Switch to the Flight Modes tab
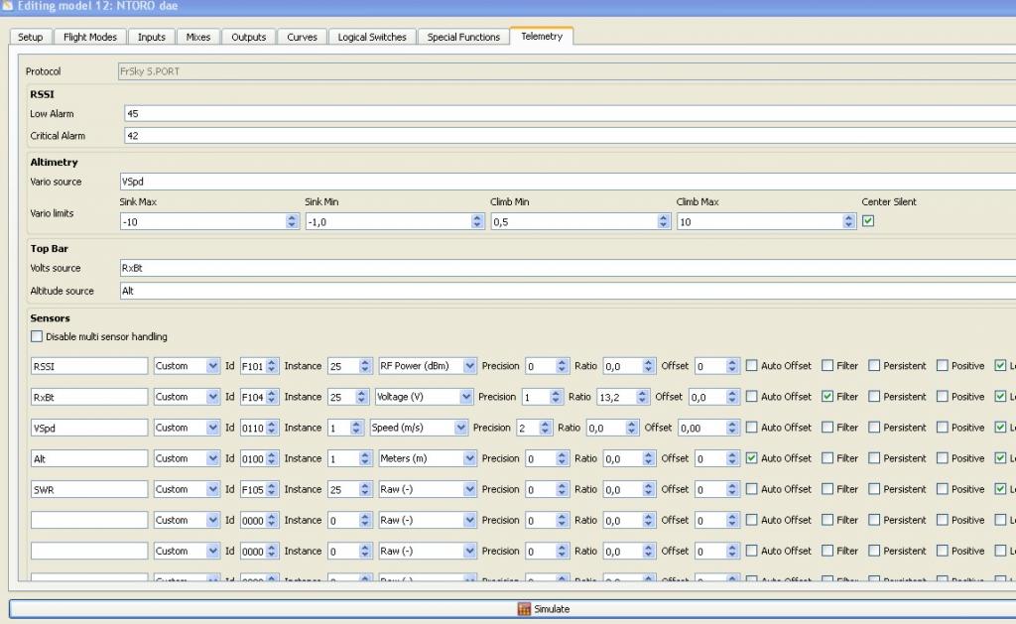This screenshot has height=624, width=1016. pos(90,37)
